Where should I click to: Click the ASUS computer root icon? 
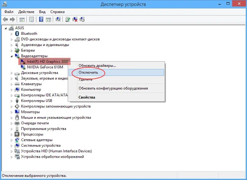(x=11, y=28)
